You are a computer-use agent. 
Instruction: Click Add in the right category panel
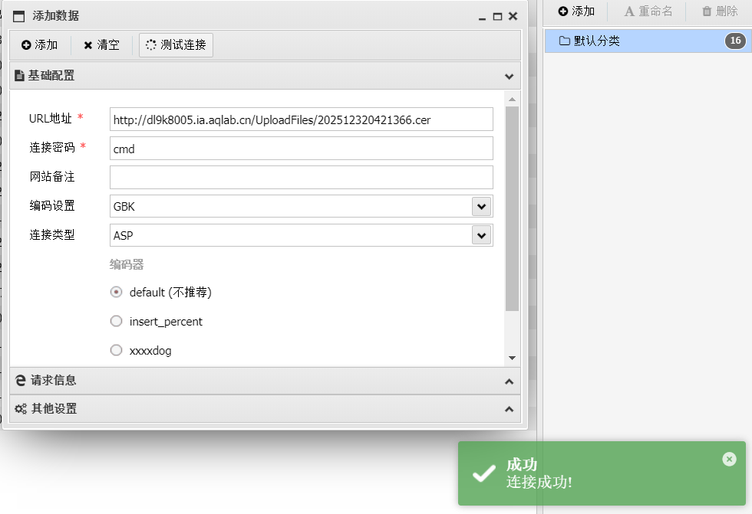pos(576,11)
